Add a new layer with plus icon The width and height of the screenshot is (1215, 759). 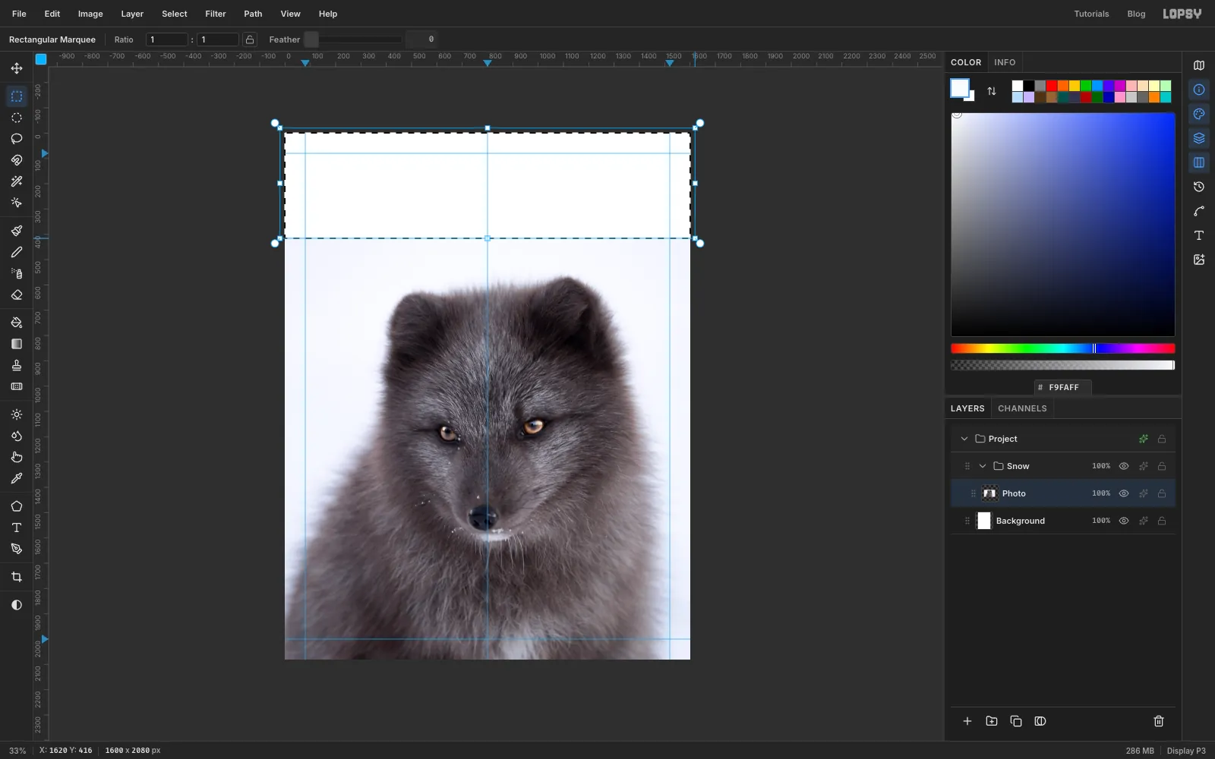(967, 721)
